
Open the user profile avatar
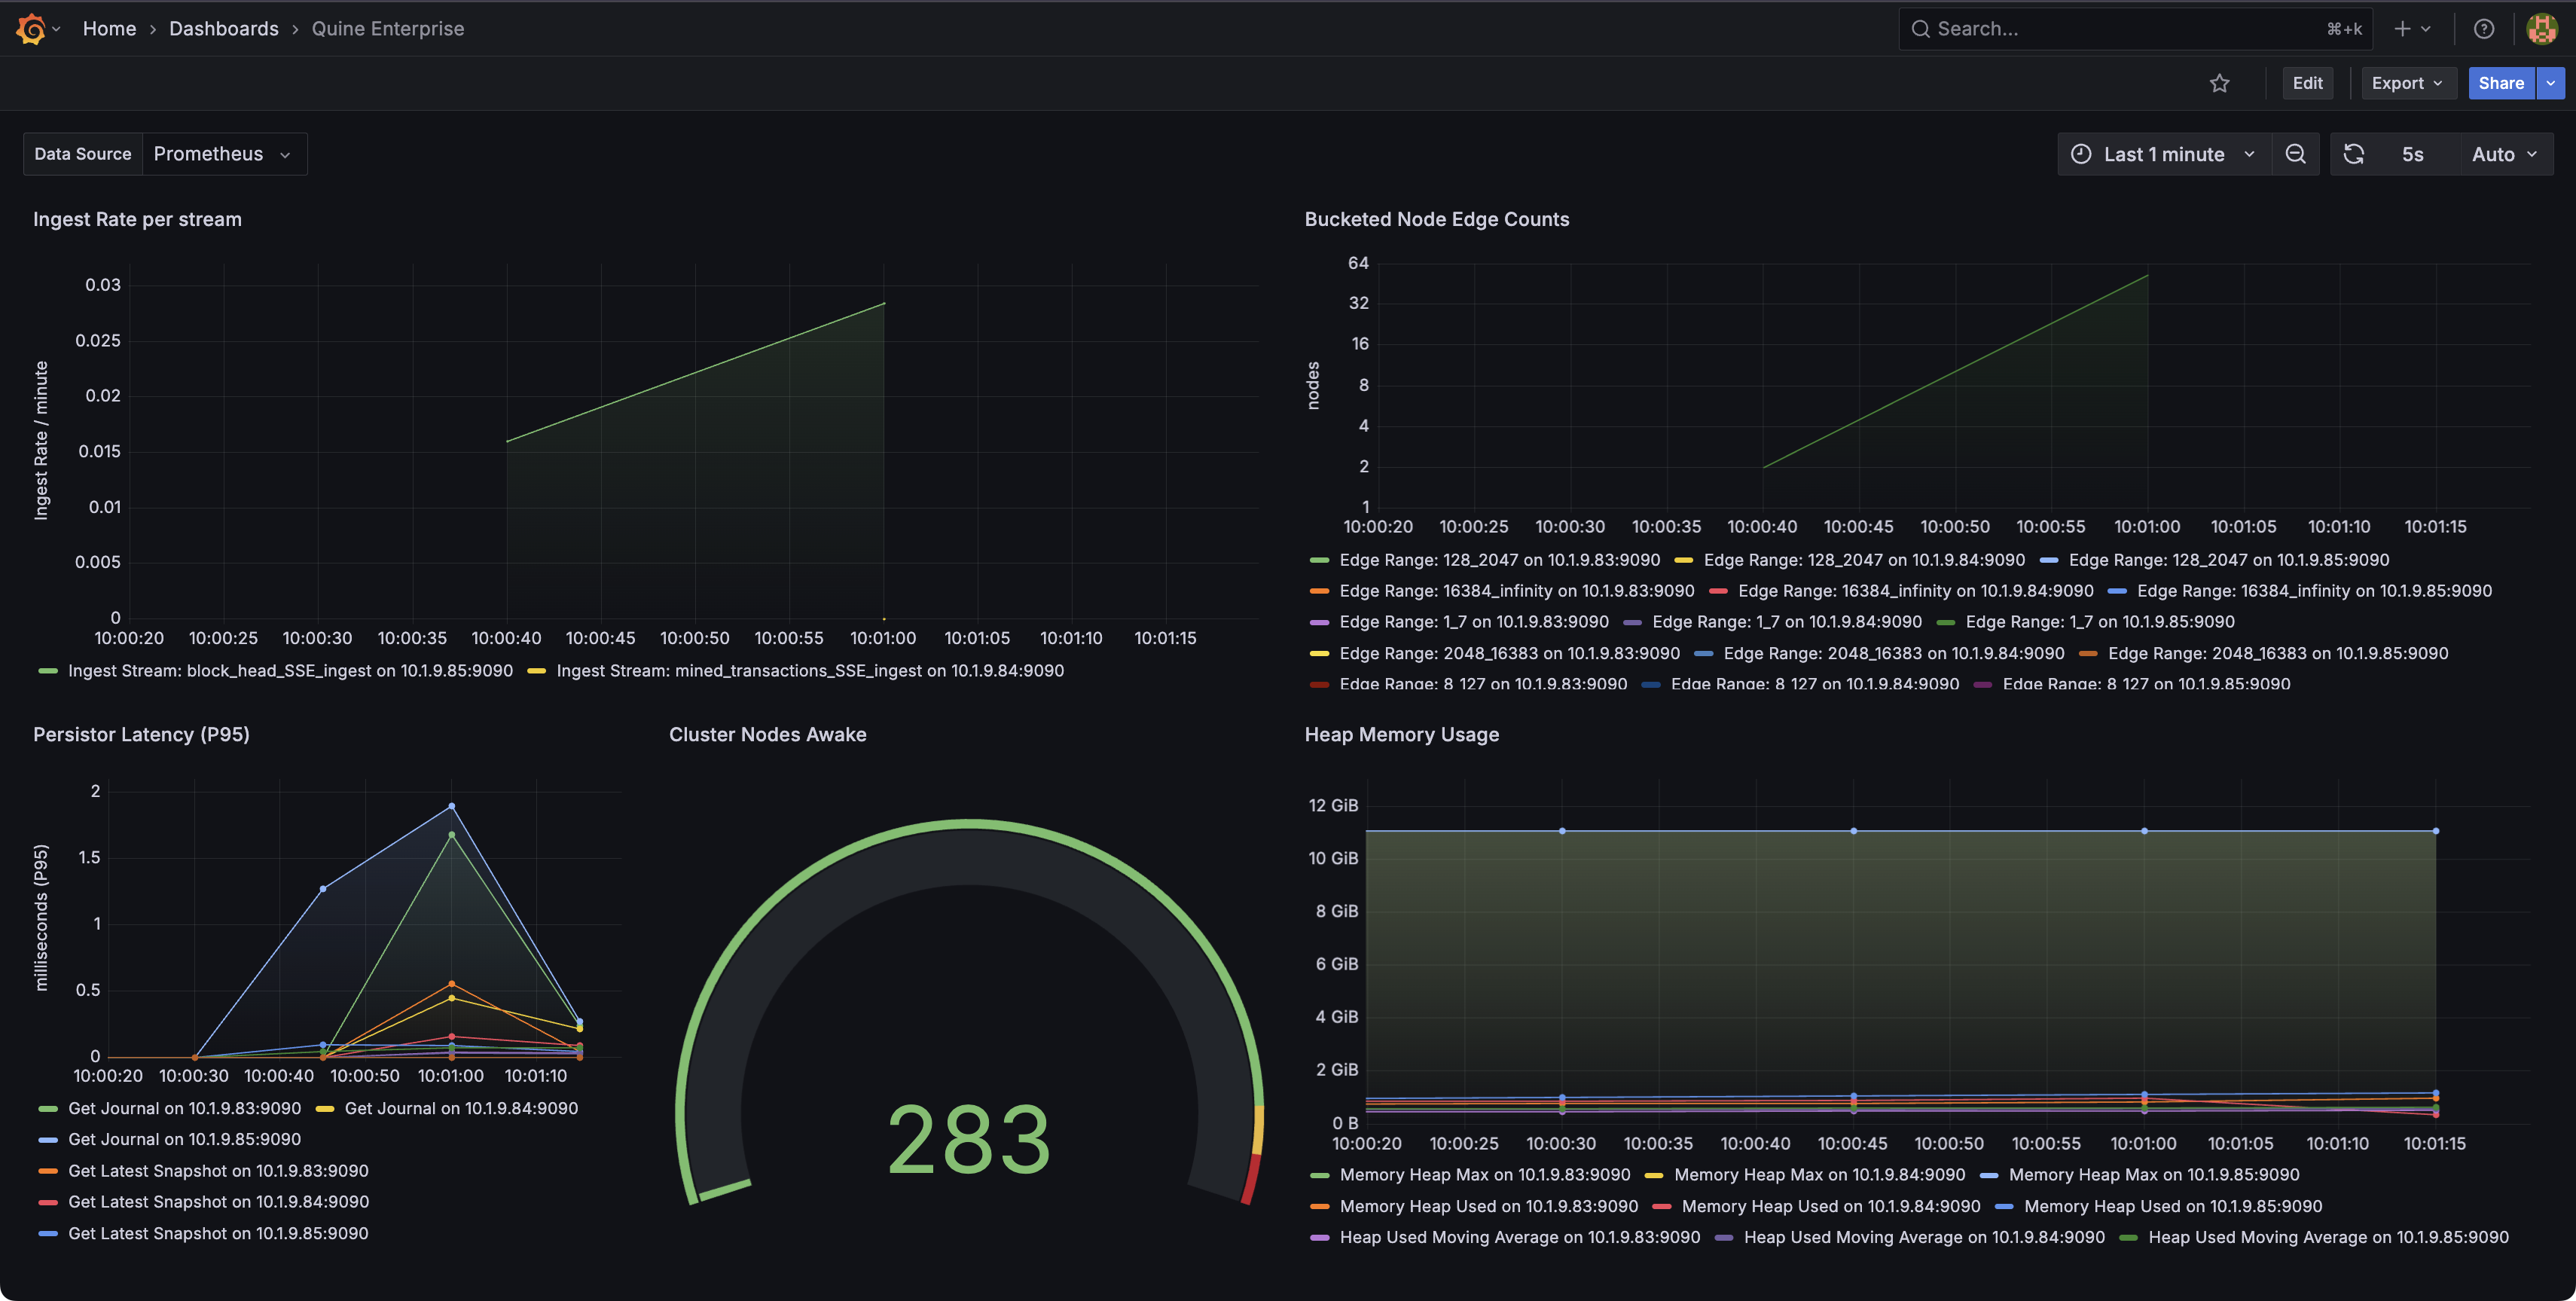click(2541, 29)
